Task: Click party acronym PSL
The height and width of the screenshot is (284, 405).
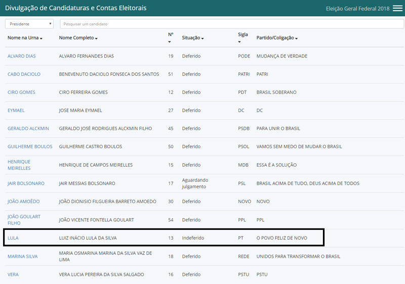Action: click(x=241, y=183)
